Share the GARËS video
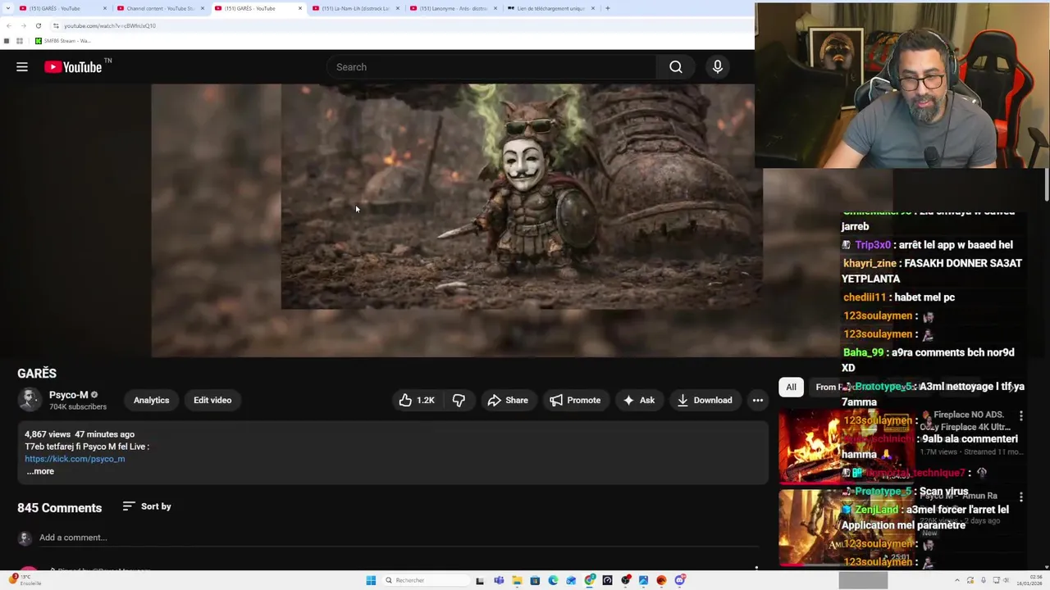This screenshot has height=590, width=1050. coord(508,400)
